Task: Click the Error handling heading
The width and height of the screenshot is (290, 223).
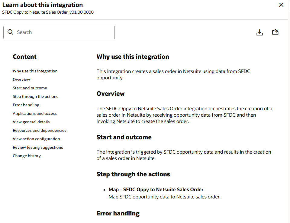Action: click(118, 213)
